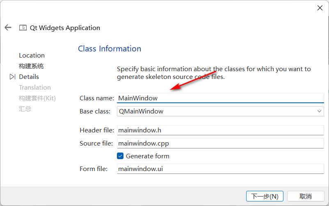
Task: Click into the Class name field
Action: (x=220, y=98)
